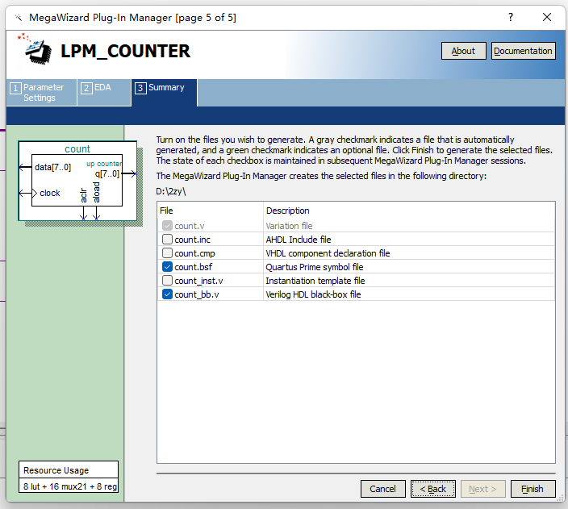Close the MegaWizard Plug-In Manager window
This screenshot has height=509, width=568.
547,17
